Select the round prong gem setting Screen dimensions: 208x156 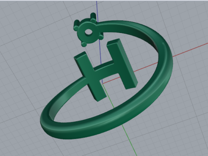pyautogui.click(x=88, y=30)
